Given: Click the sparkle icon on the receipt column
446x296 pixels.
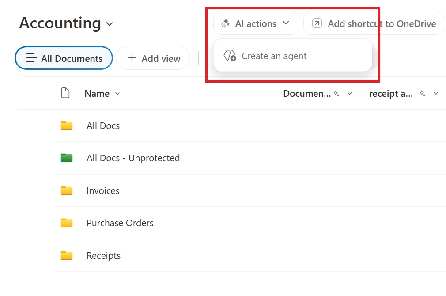Looking at the screenshot, I should coord(422,93).
